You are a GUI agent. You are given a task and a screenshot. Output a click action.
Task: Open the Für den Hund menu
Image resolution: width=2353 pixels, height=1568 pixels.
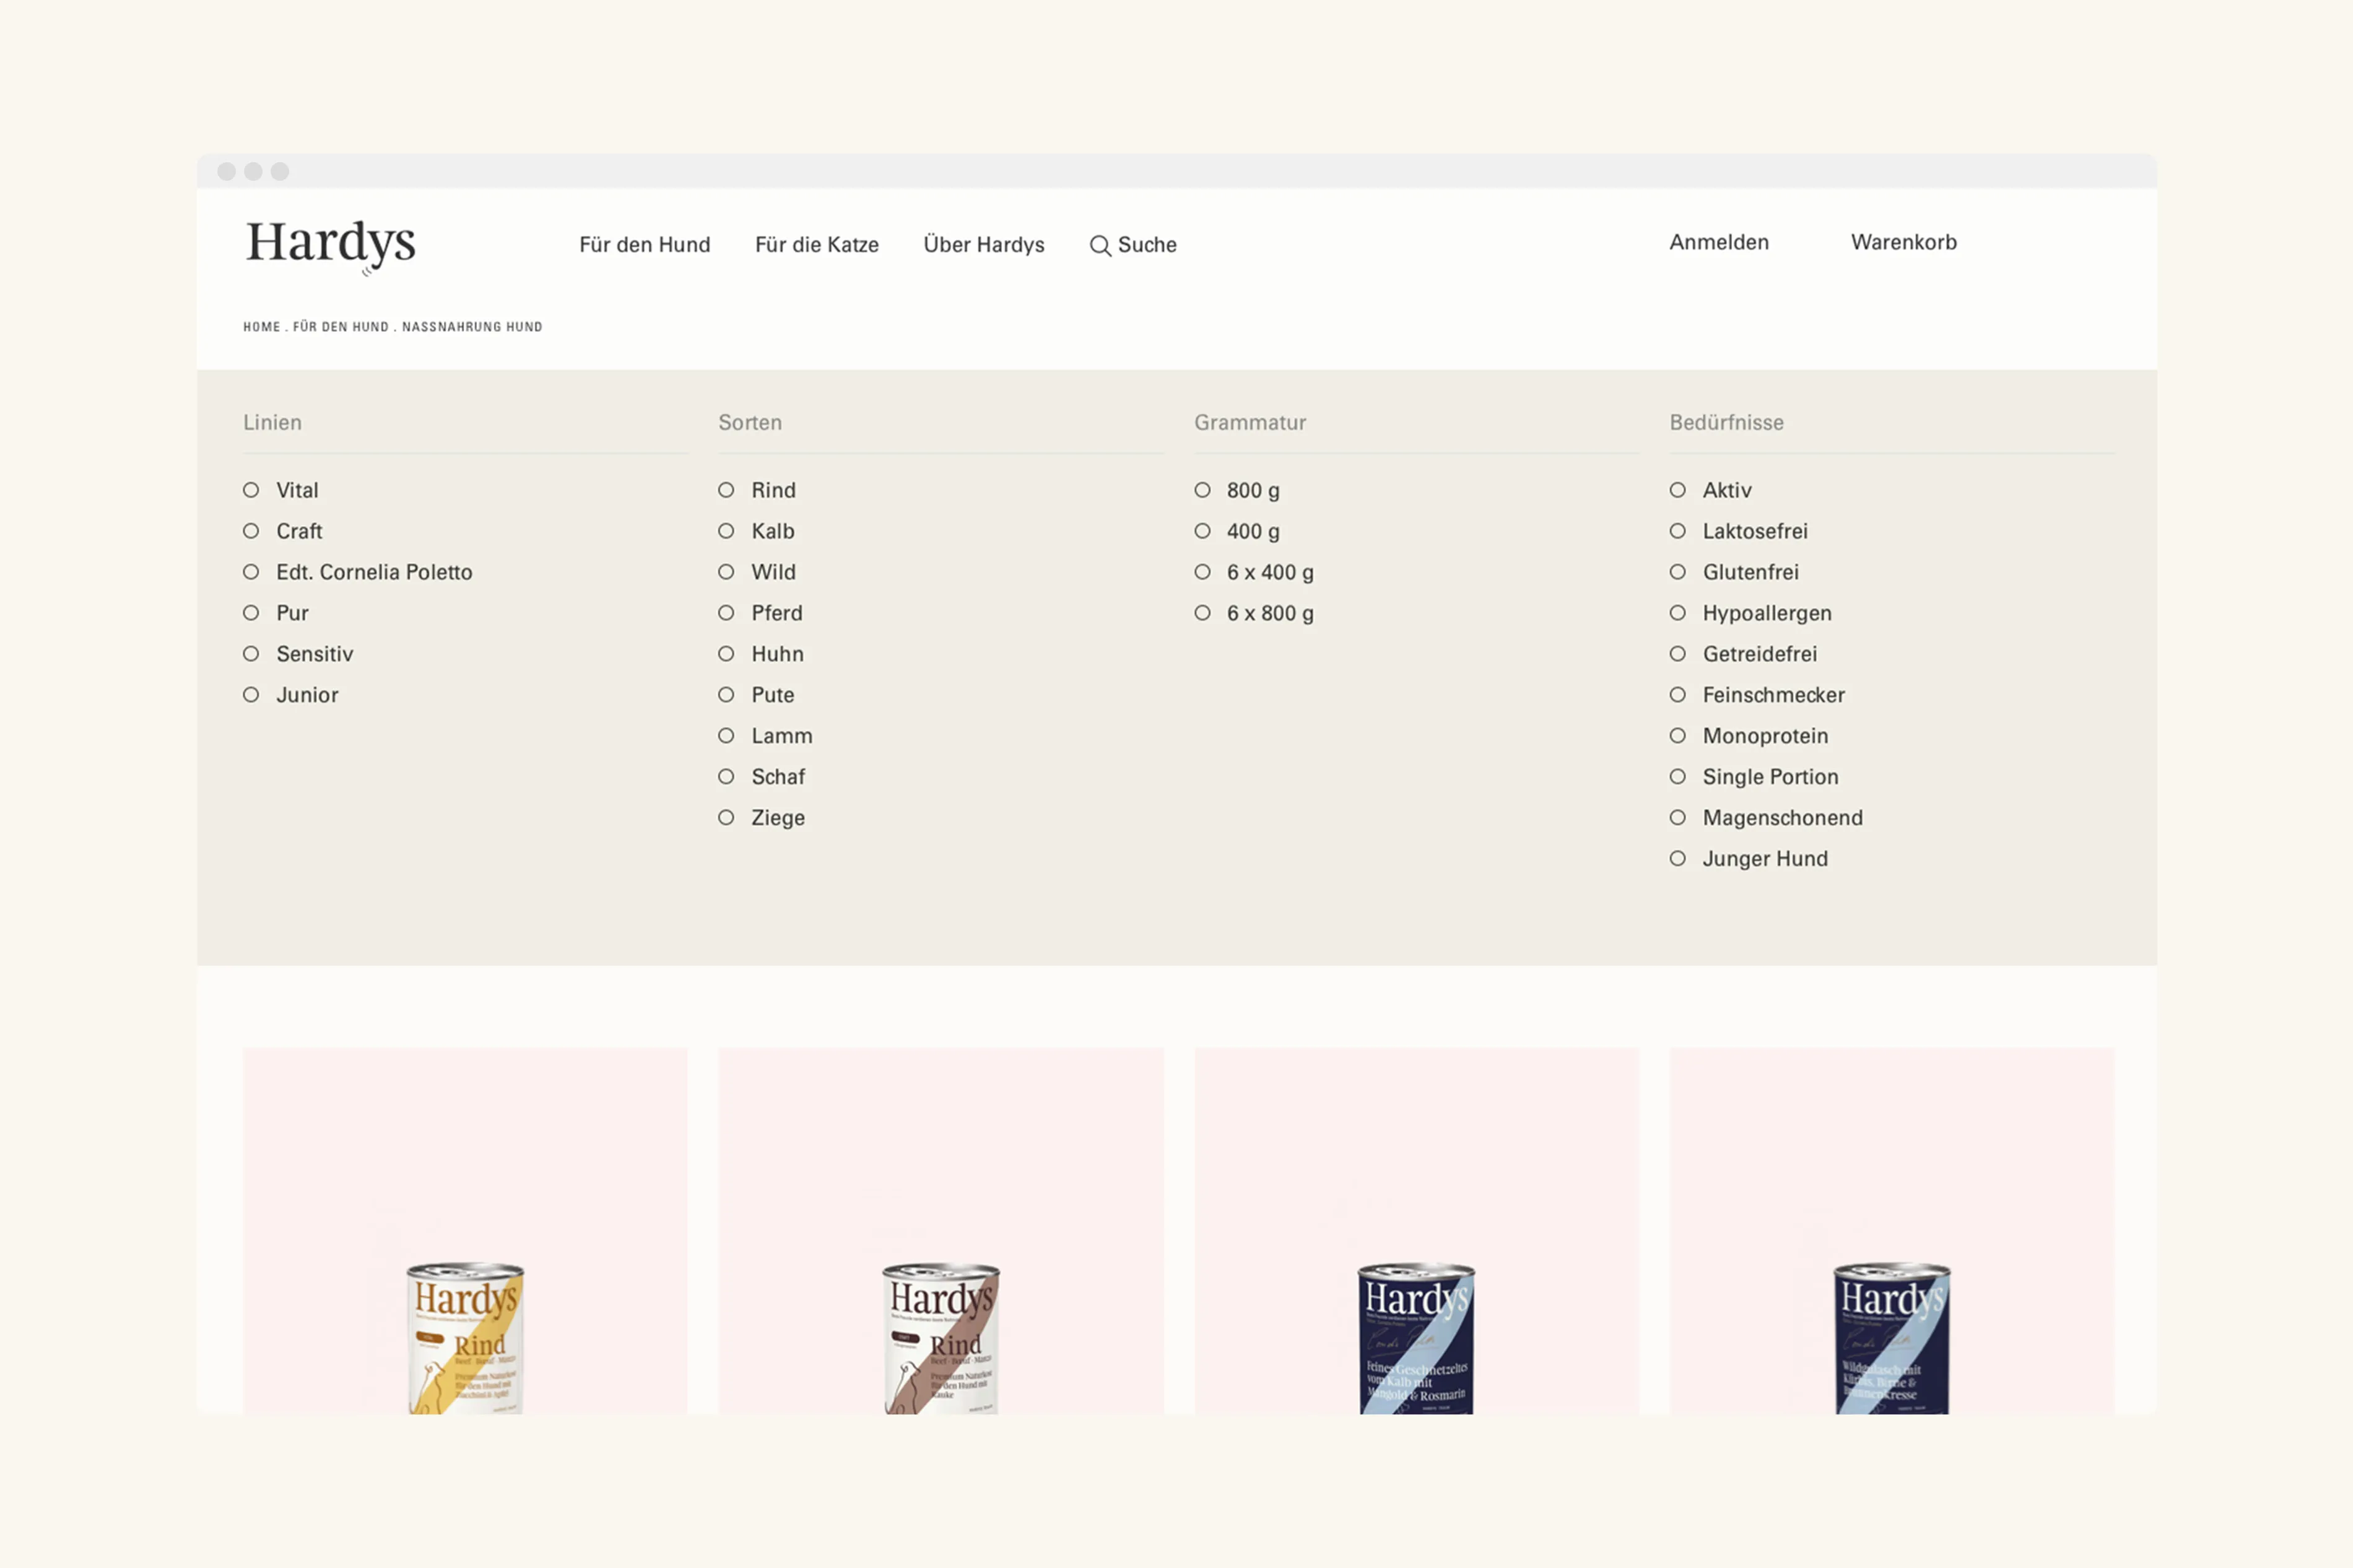(644, 245)
